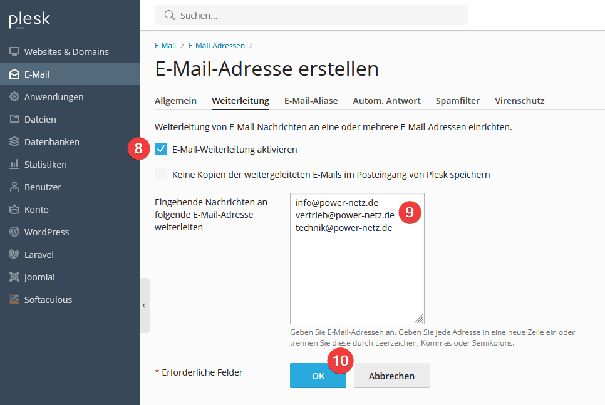Confirm with the OK button

318,376
